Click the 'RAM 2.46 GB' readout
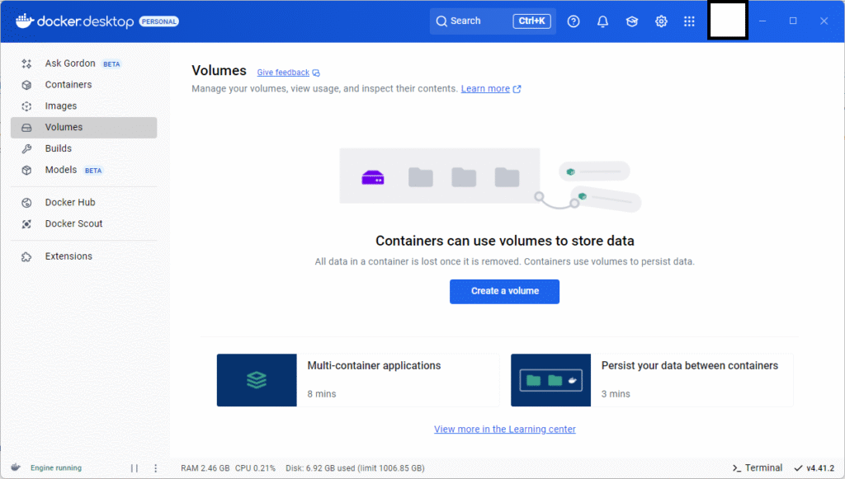The width and height of the screenshot is (845, 479). click(x=205, y=468)
